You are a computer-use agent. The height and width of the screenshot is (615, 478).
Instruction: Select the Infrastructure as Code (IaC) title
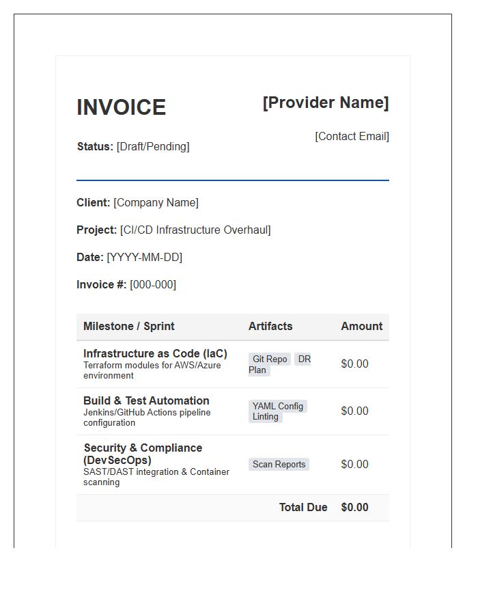point(155,353)
